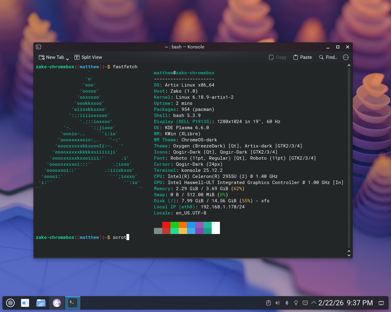The width and height of the screenshot is (391, 312).
Task: Click the date and time clock
Action: (x=345, y=303)
